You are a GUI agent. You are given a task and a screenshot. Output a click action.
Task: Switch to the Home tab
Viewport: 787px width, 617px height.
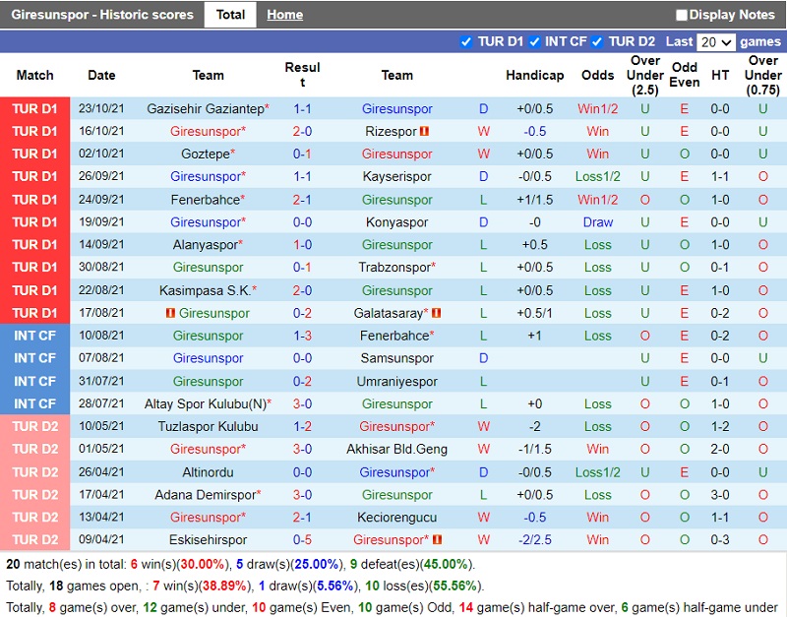284,15
